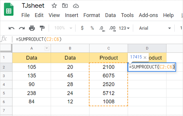Open the 123 more formats dropdown
This screenshot has height=116, width=183.
pos(124,28)
